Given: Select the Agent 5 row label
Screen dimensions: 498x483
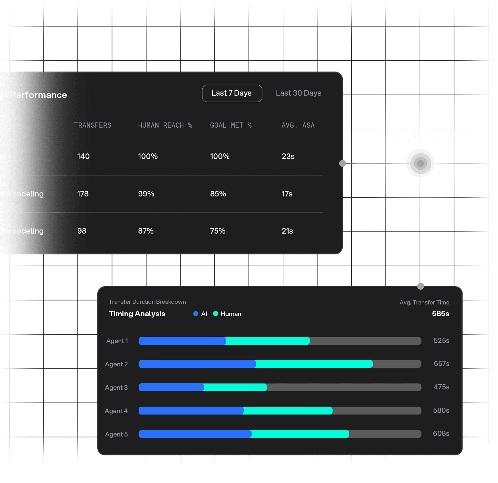Looking at the screenshot, I should 116,434.
